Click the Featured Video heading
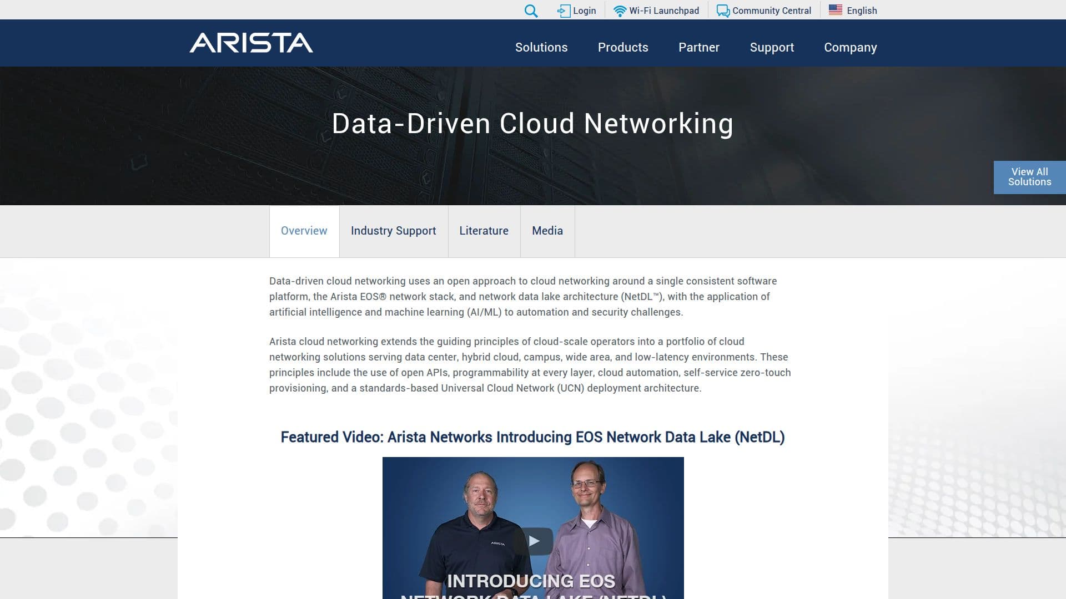Screen dimensions: 1066x599 (x=532, y=437)
